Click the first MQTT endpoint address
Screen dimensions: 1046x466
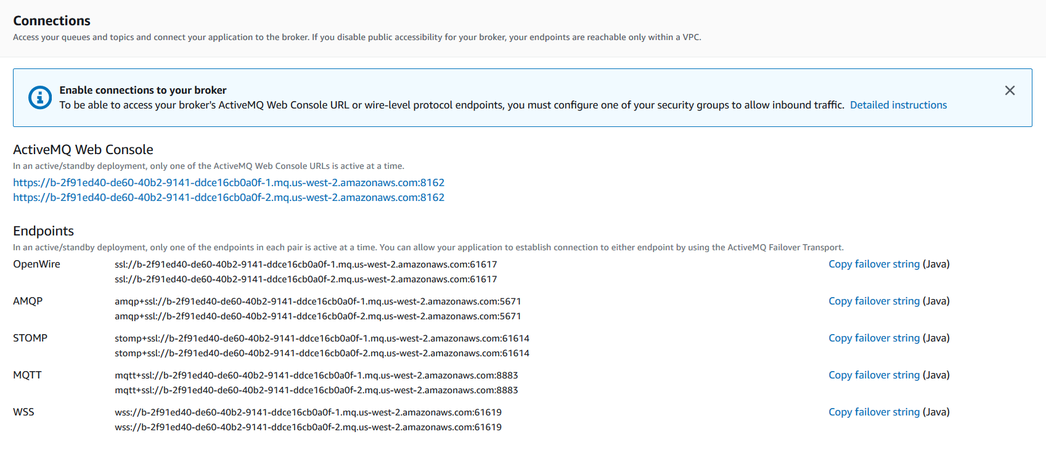click(316, 375)
